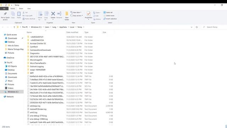Click Local in address breadcrumb

(72, 27)
